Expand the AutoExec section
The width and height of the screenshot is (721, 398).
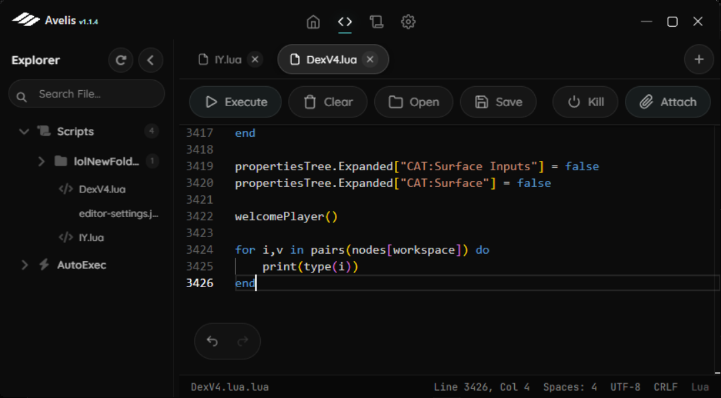pyautogui.click(x=25, y=265)
